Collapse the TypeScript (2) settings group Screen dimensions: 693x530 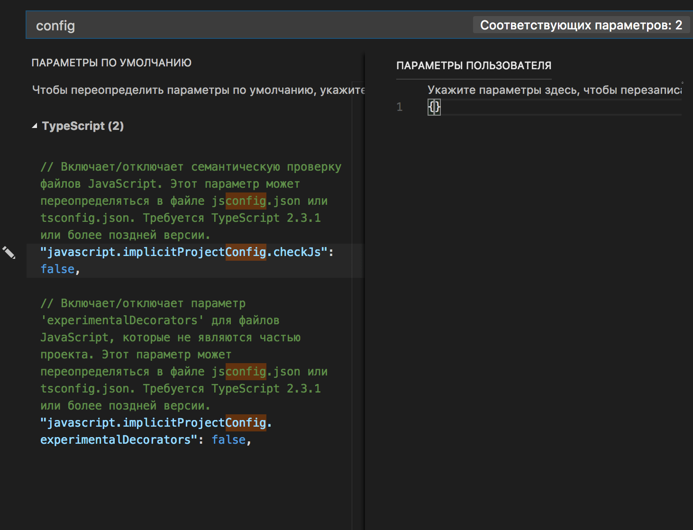point(35,126)
